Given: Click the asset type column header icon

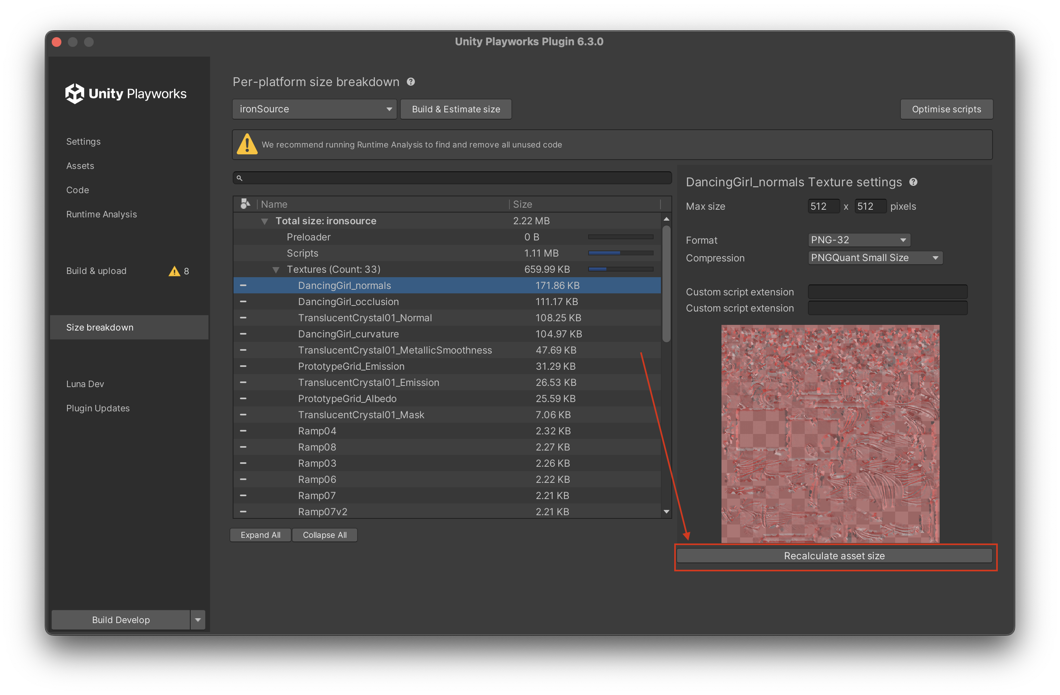Looking at the screenshot, I should [245, 204].
